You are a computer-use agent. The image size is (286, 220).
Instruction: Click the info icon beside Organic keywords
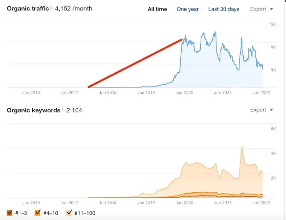[62, 109]
